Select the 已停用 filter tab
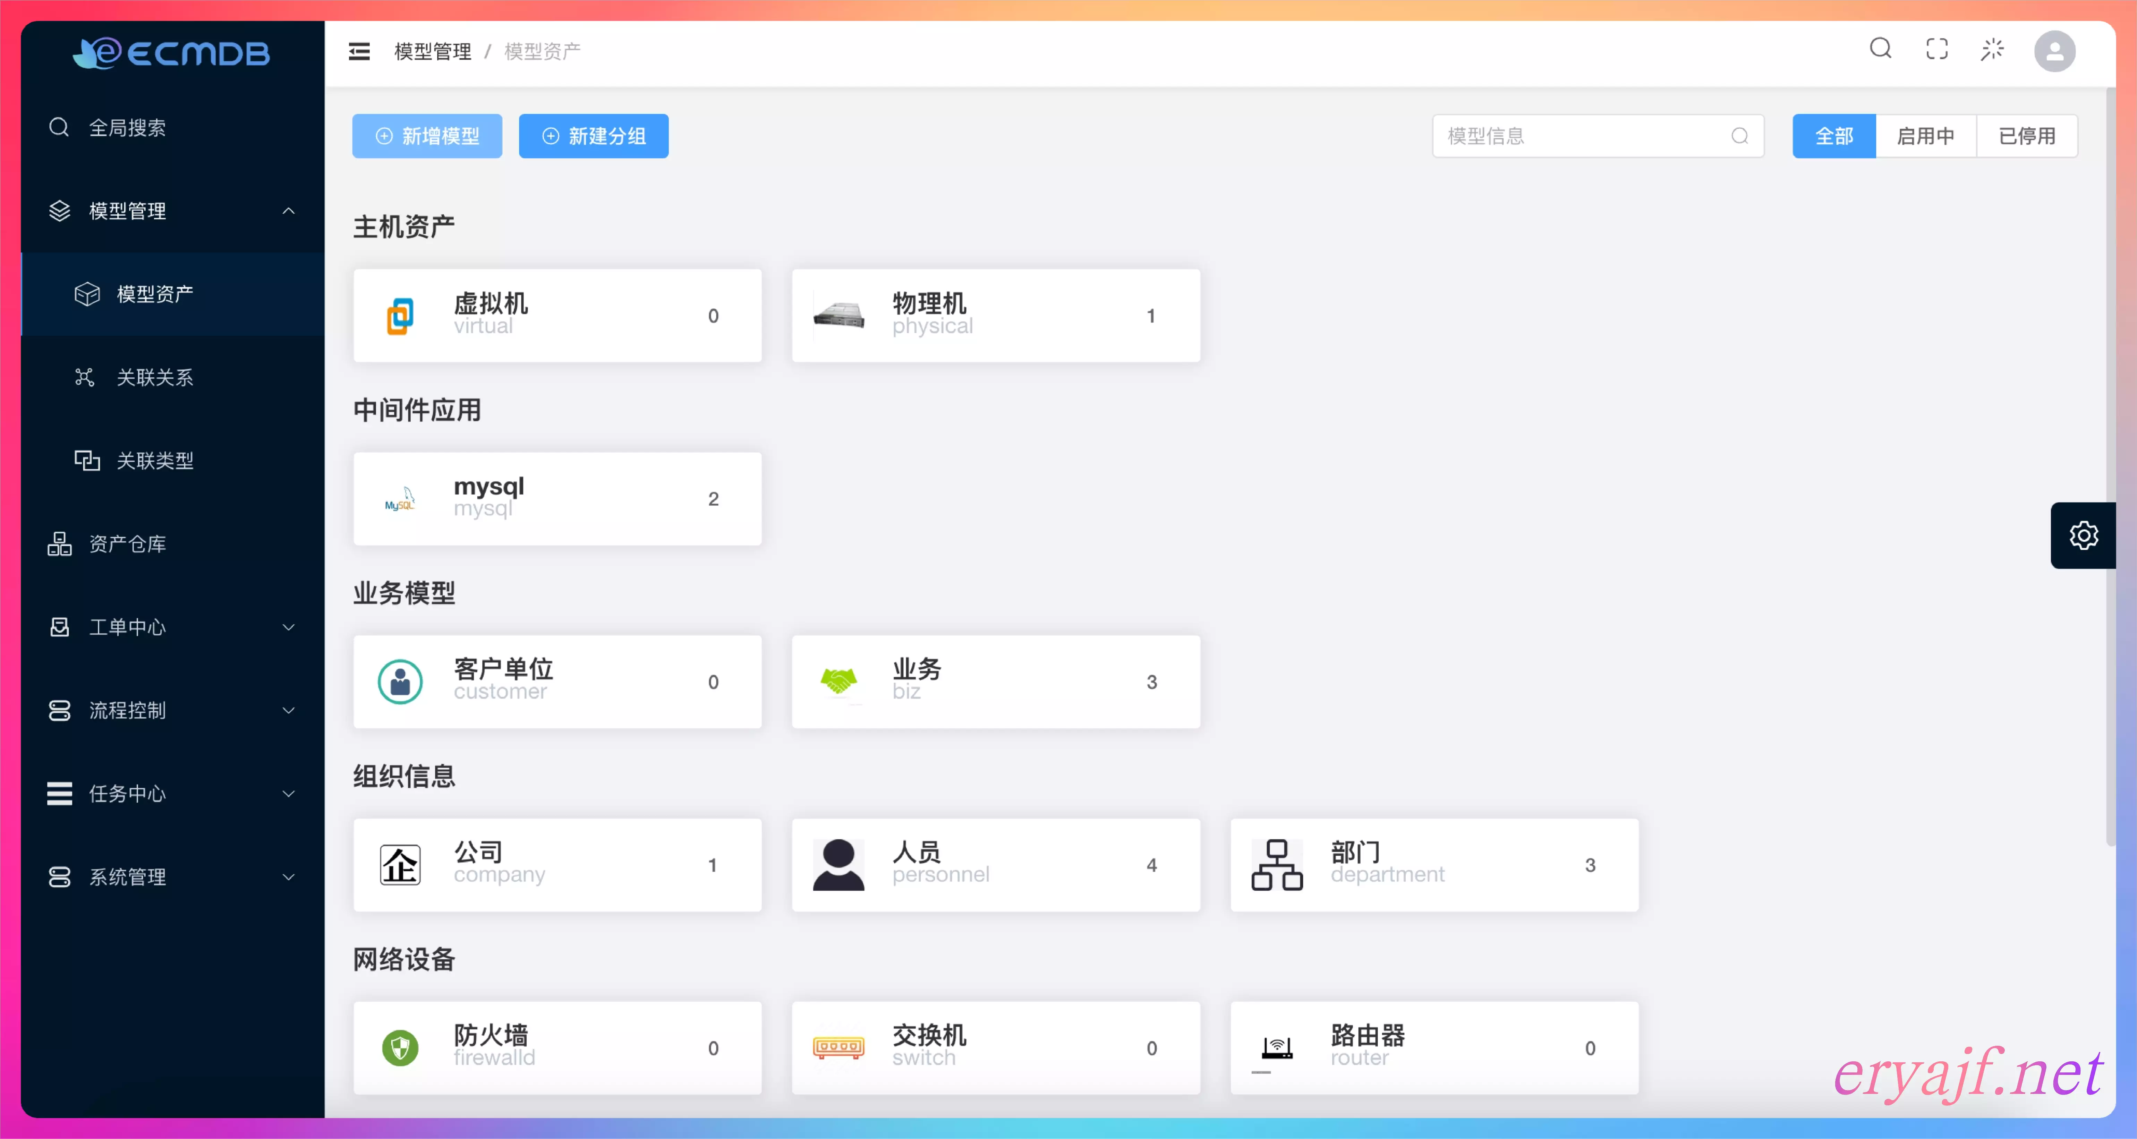The image size is (2137, 1139). (x=2027, y=136)
